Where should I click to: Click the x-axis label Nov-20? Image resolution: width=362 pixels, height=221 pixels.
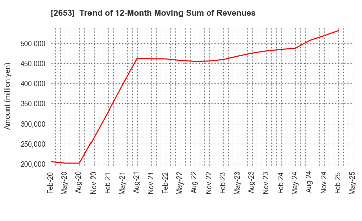94,183
